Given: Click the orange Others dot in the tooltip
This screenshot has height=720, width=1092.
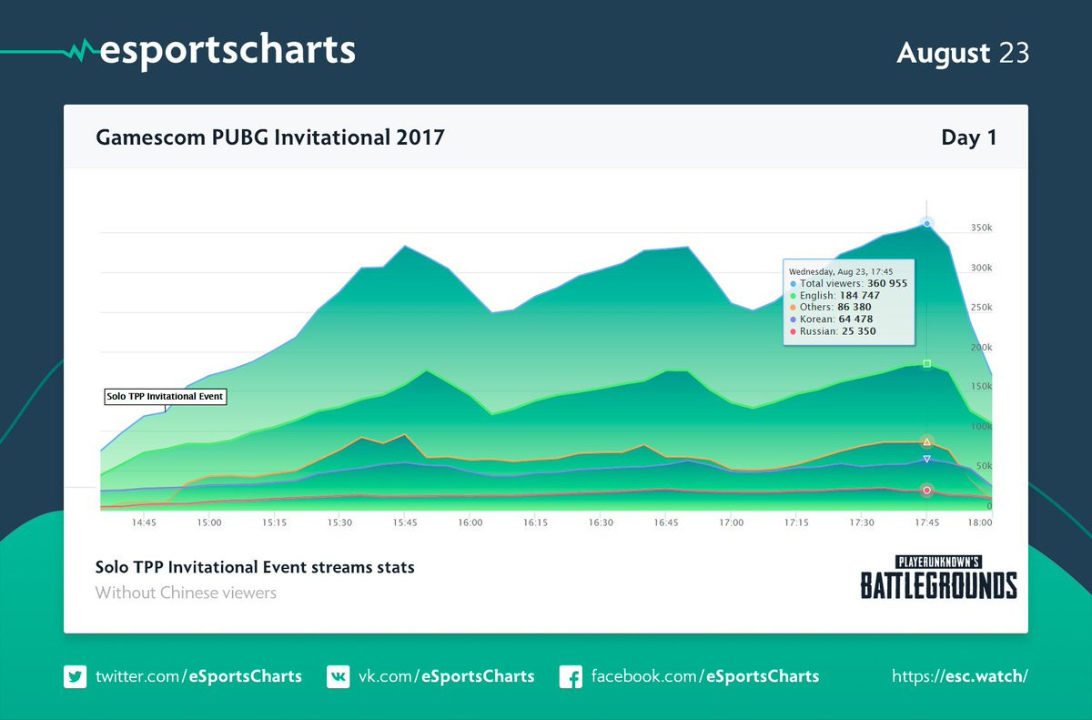Looking at the screenshot, I should (x=793, y=308).
